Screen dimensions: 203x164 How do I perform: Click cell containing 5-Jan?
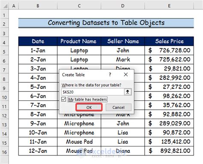coord(38,87)
